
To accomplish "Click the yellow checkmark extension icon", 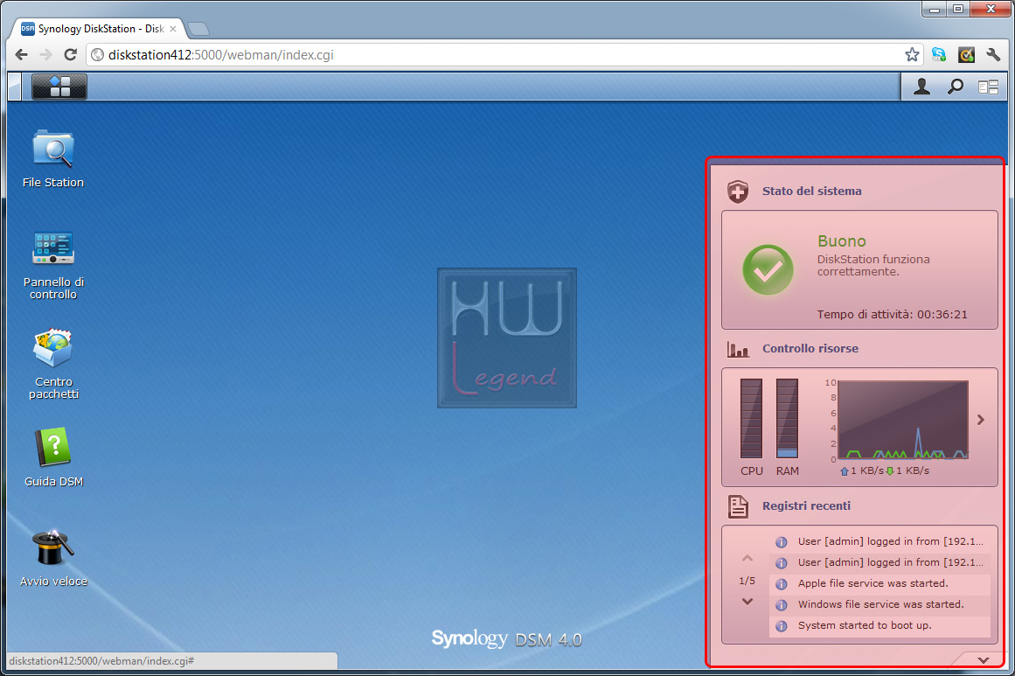I will pyautogui.click(x=966, y=55).
